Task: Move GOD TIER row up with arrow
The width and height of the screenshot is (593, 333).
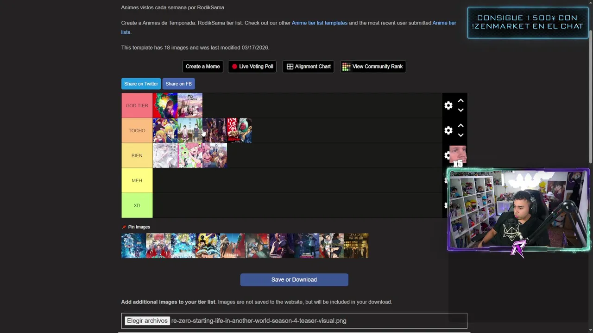Action: click(x=461, y=100)
